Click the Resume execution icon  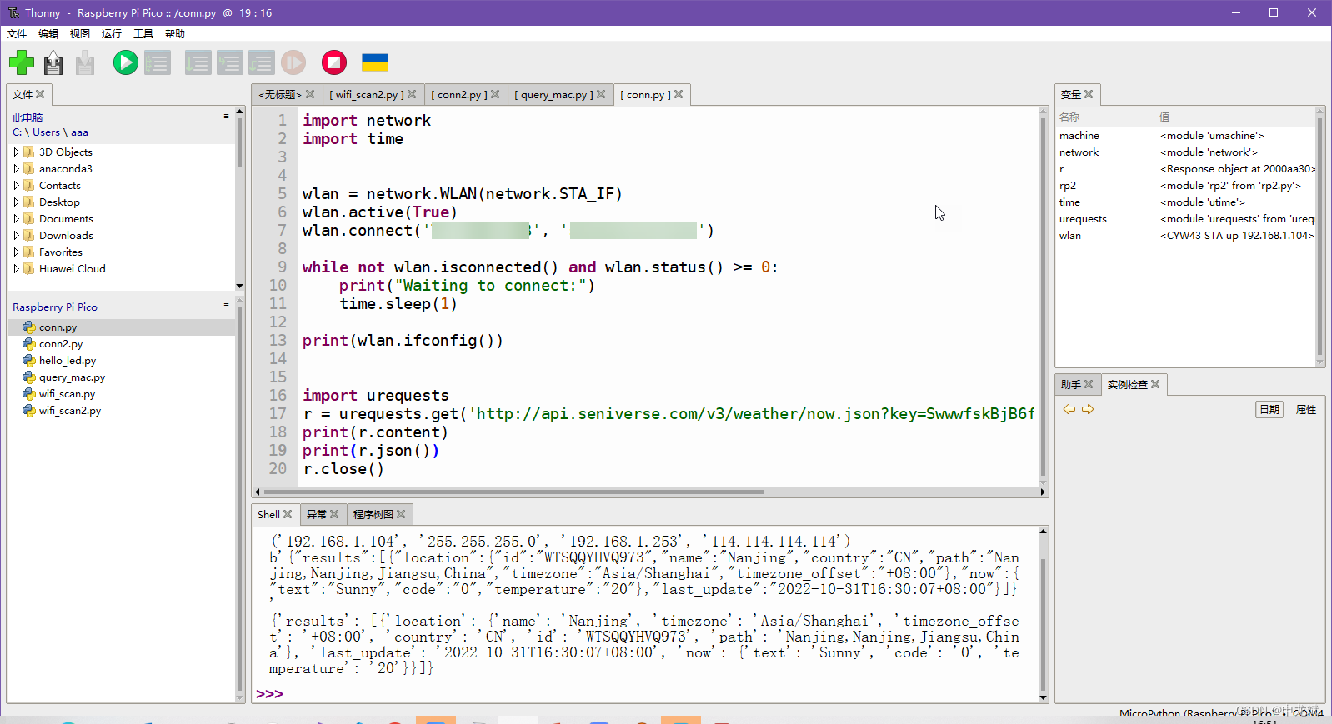point(293,62)
